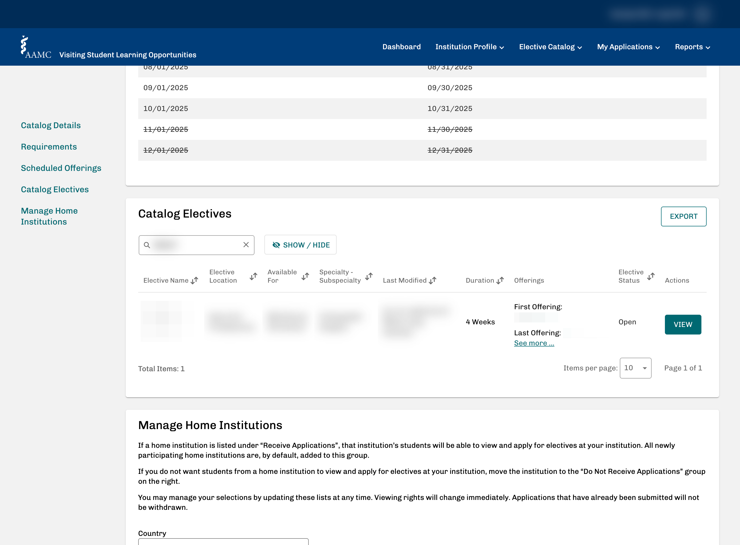Click the Page 1 of 1 indicator
The width and height of the screenshot is (740, 545).
683,368
